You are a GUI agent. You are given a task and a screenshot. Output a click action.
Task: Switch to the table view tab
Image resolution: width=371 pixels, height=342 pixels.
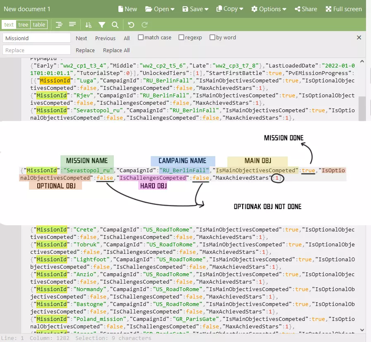pos(39,25)
